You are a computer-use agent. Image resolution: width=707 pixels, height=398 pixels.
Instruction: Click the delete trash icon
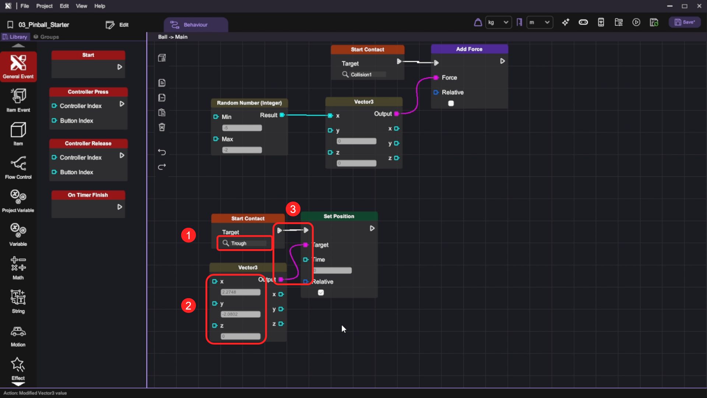[x=162, y=127]
